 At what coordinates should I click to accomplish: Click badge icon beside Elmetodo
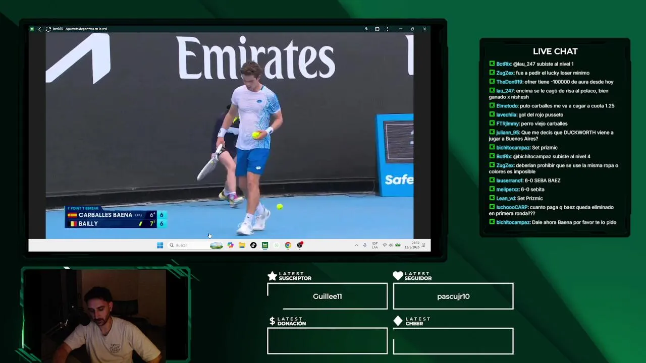(492, 105)
